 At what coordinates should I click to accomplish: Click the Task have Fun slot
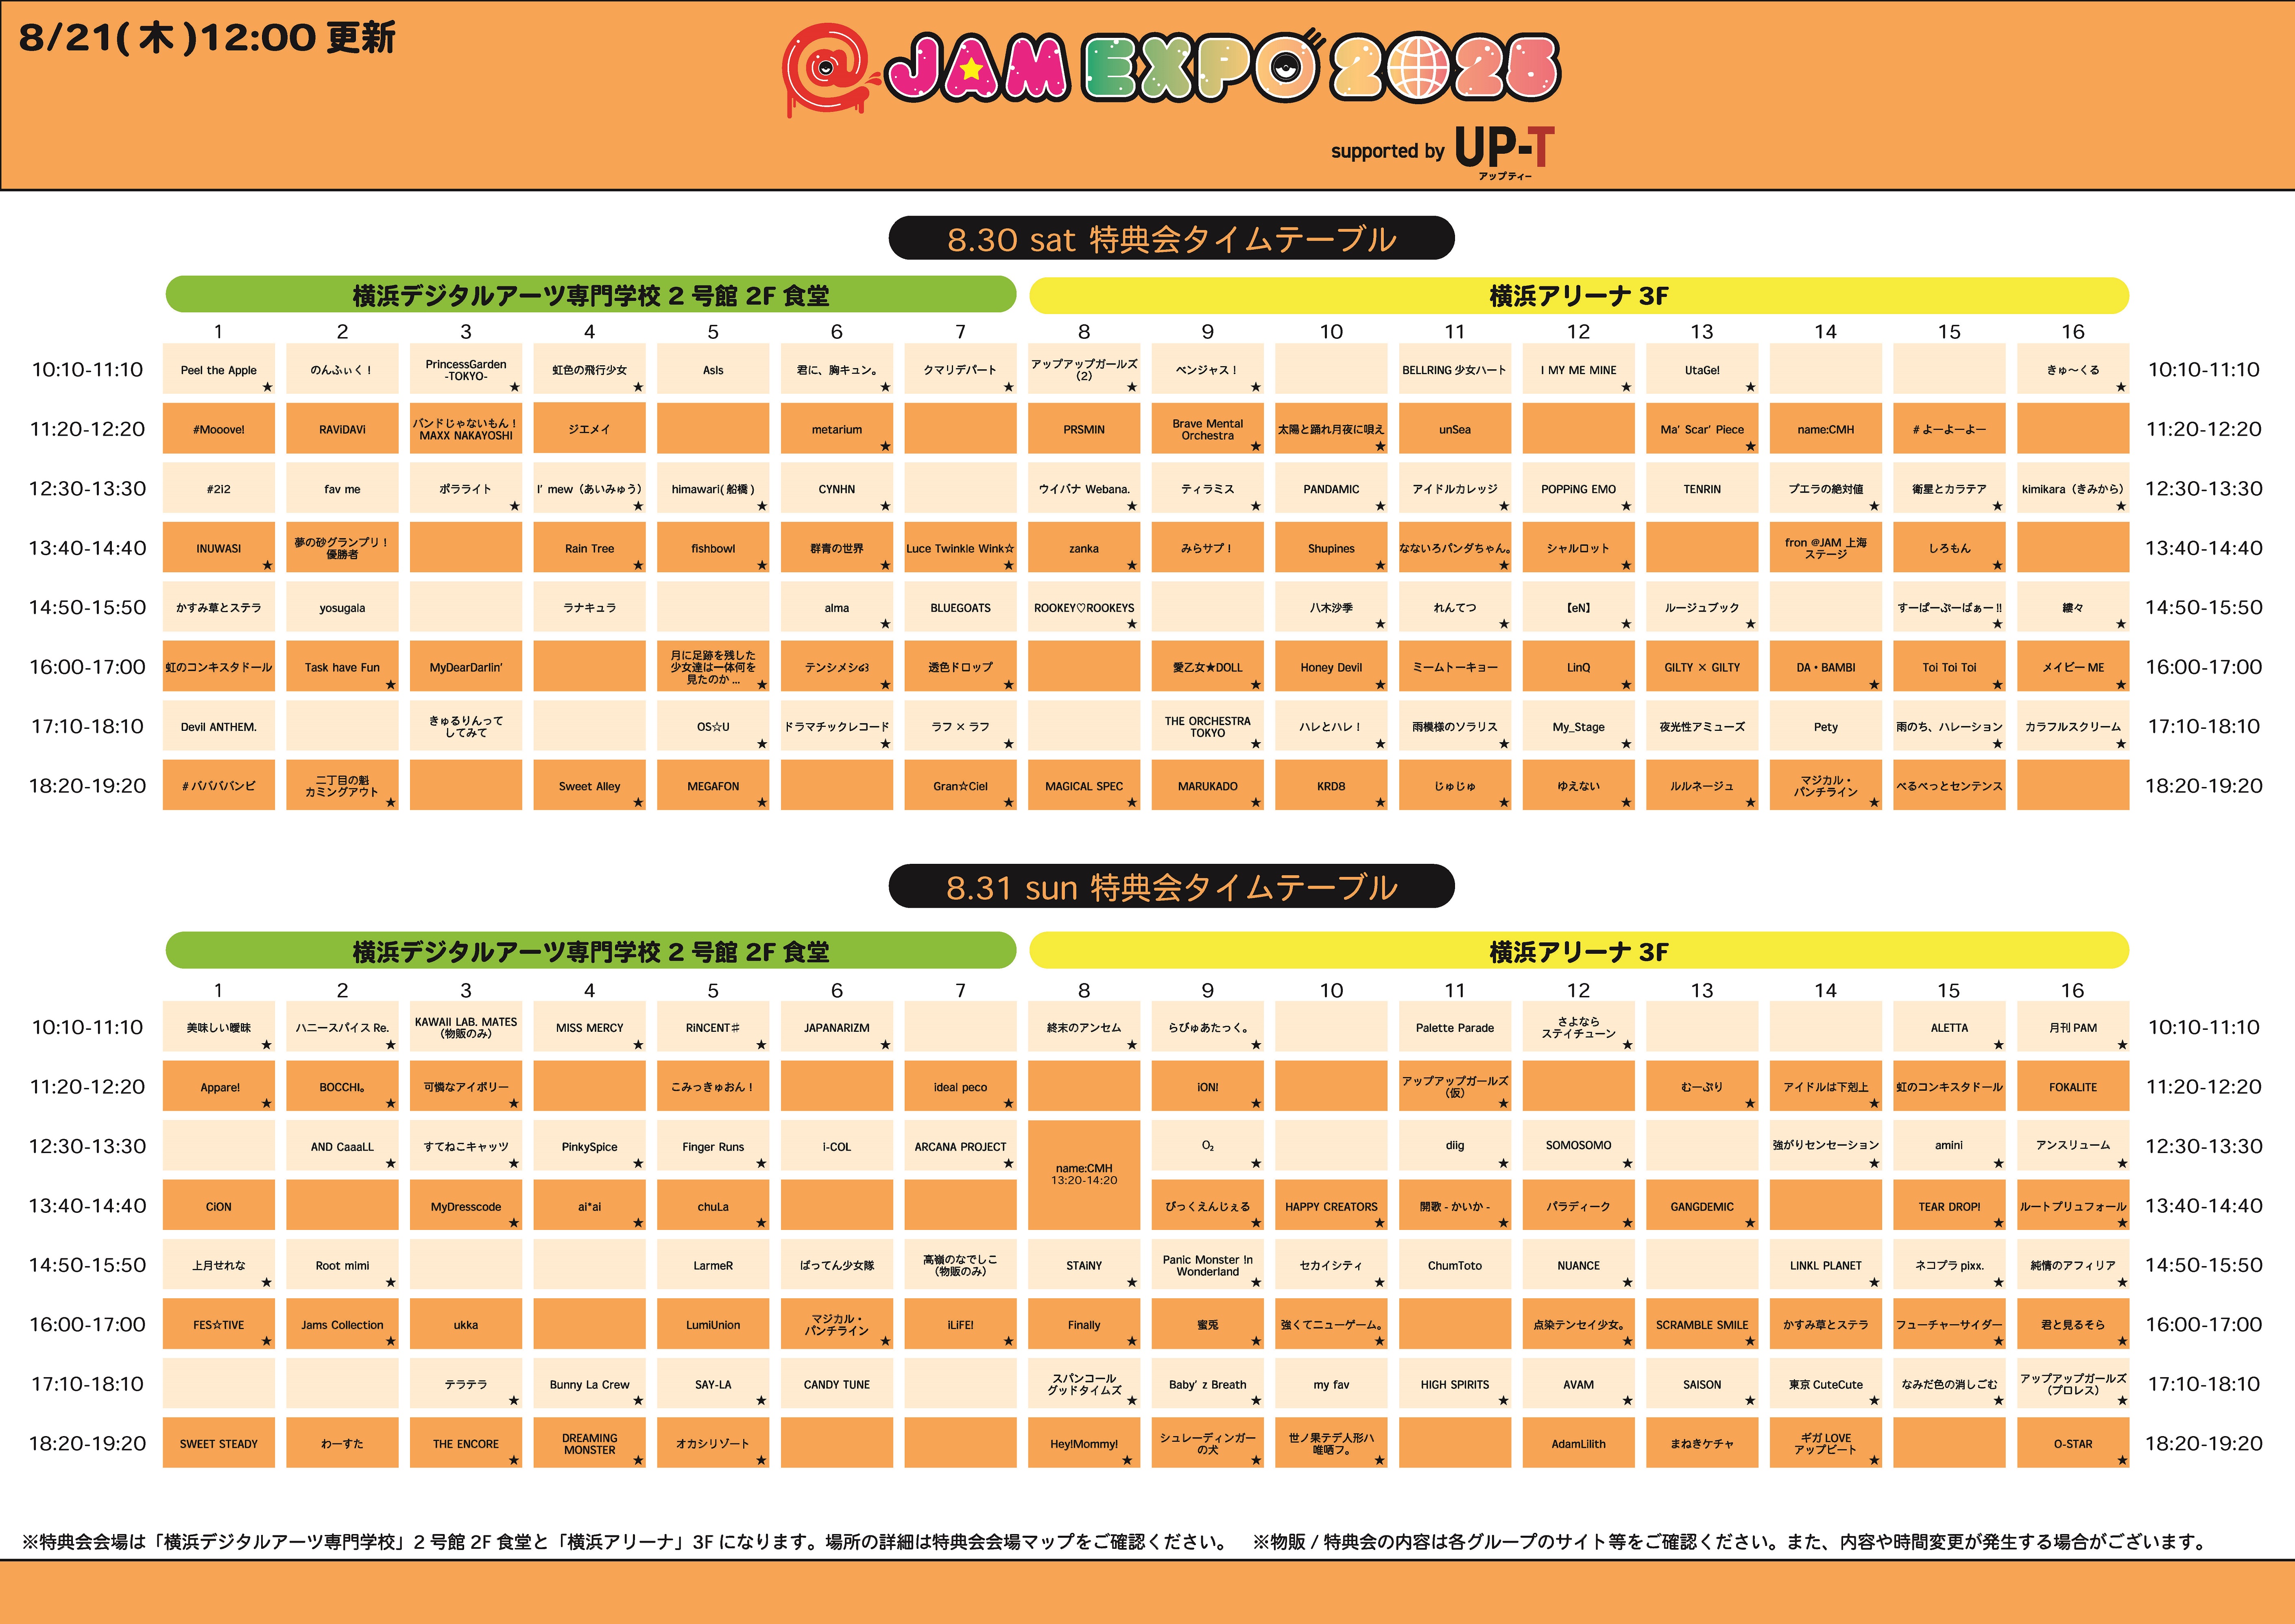tap(342, 667)
